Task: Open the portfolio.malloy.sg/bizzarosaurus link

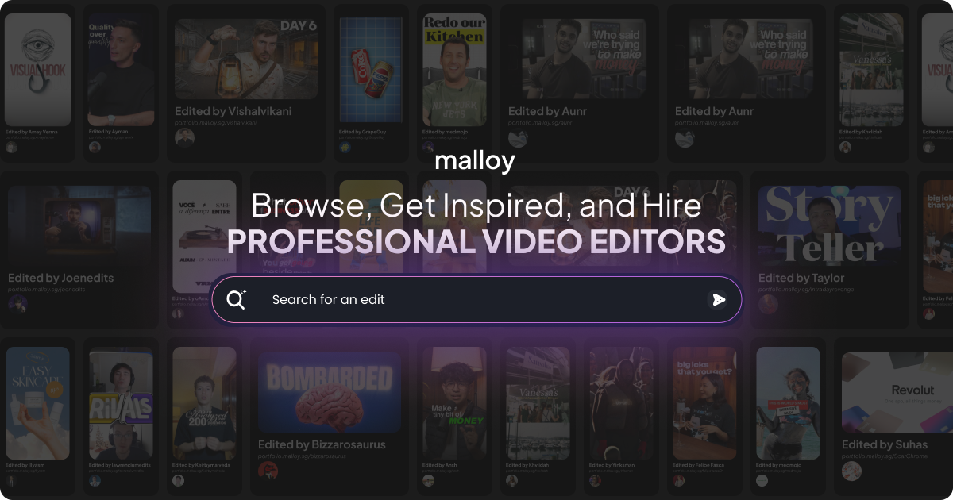Action: (x=302, y=456)
